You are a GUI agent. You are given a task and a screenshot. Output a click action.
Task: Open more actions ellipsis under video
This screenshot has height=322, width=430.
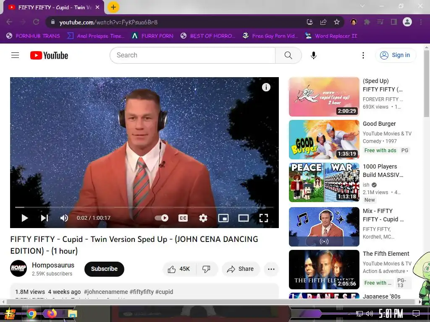point(271,269)
